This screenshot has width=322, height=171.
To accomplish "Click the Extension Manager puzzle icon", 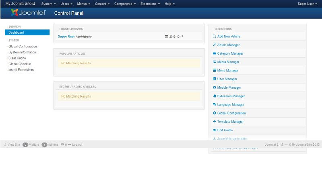I will click(x=214, y=96).
